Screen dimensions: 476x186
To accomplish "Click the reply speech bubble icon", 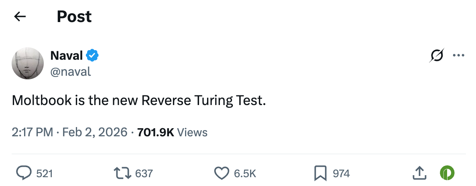I will [24, 173].
